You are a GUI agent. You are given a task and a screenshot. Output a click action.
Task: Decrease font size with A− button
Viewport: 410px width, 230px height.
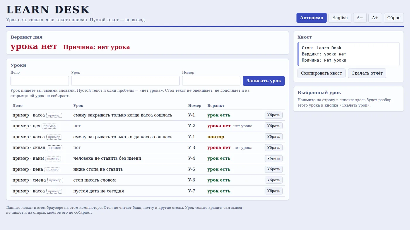pos(360,18)
